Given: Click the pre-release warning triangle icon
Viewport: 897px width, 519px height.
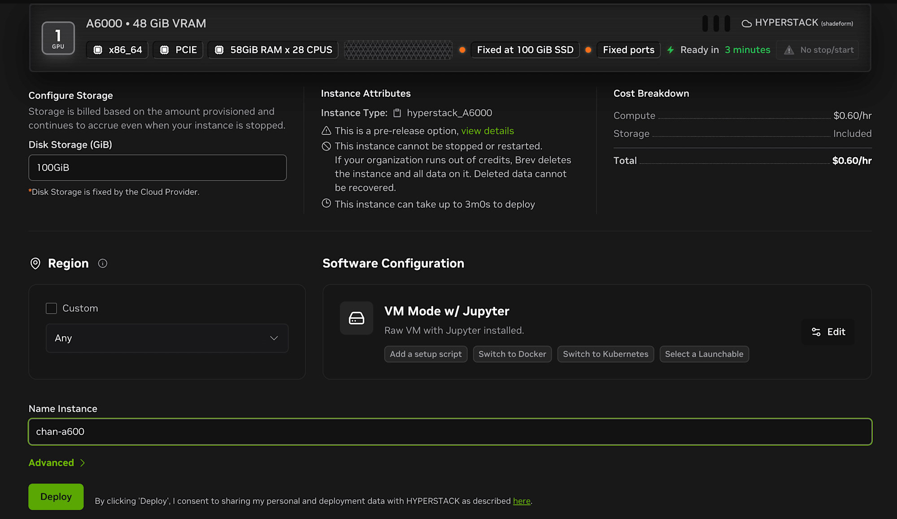Looking at the screenshot, I should pyautogui.click(x=327, y=131).
